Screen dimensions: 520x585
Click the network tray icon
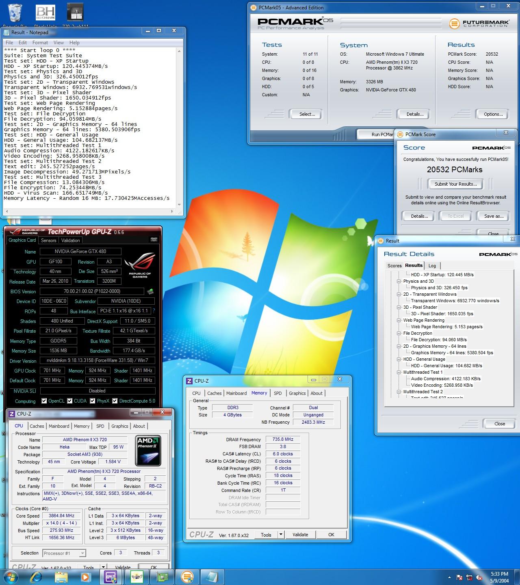click(470, 577)
